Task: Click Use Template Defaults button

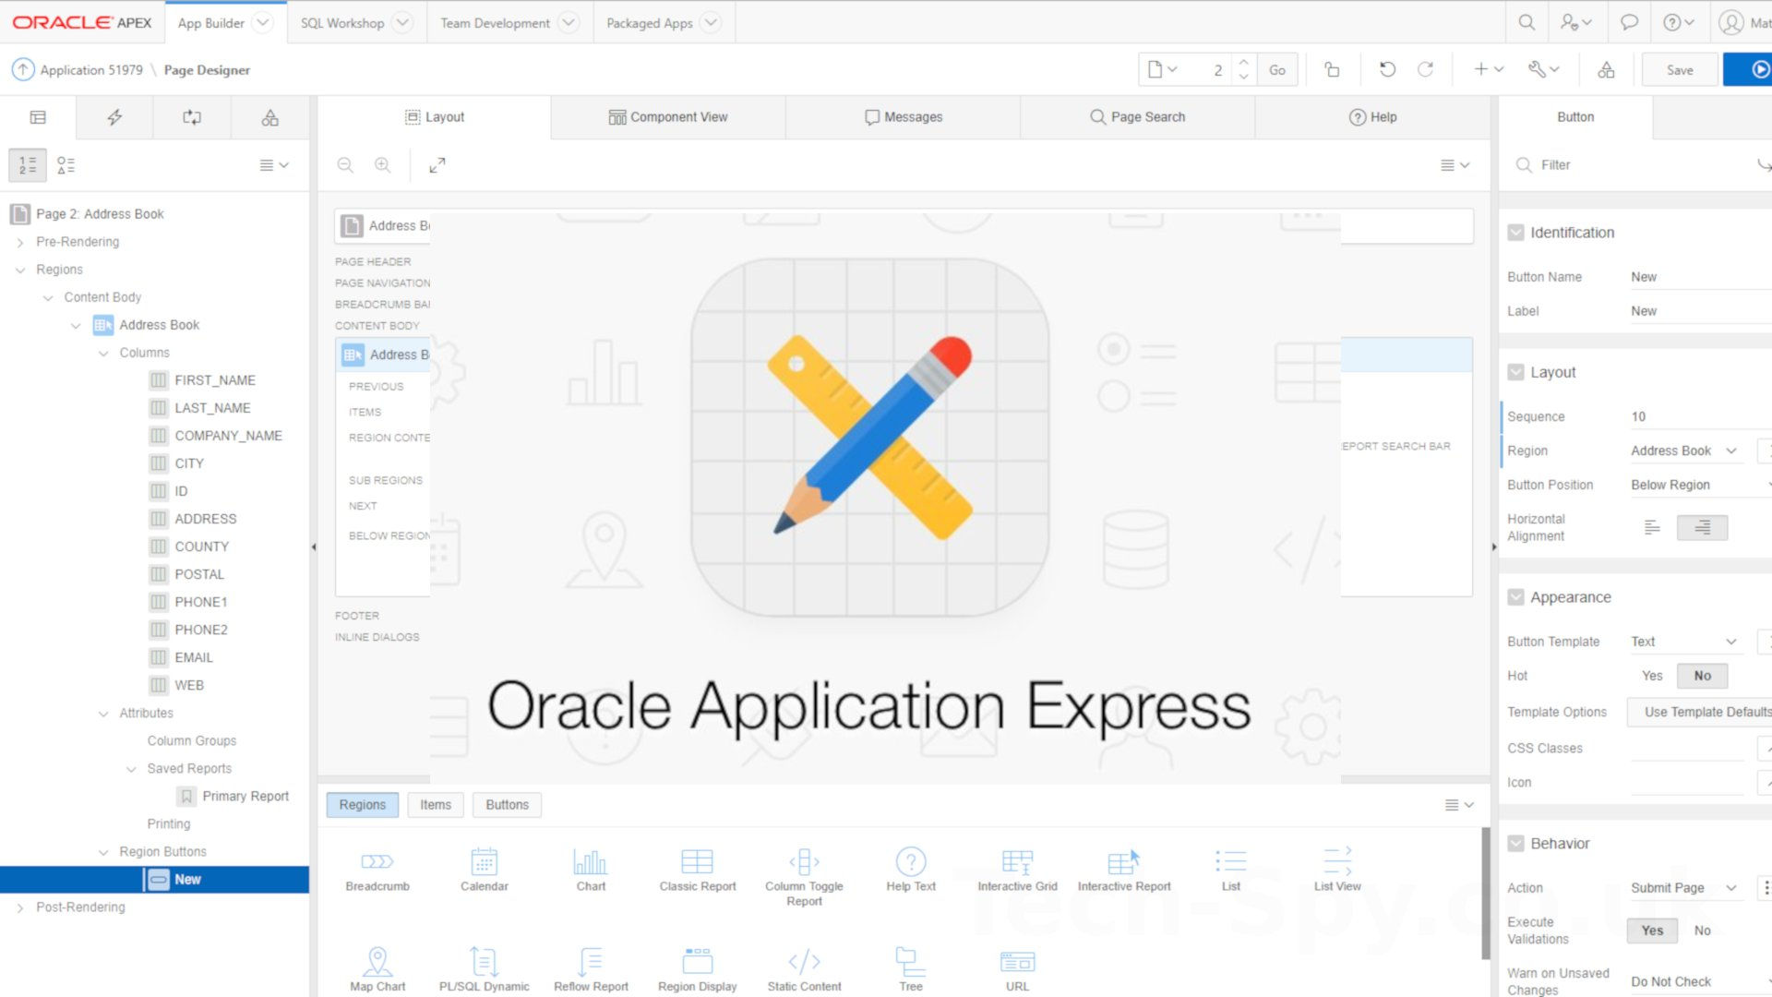Action: point(1700,712)
